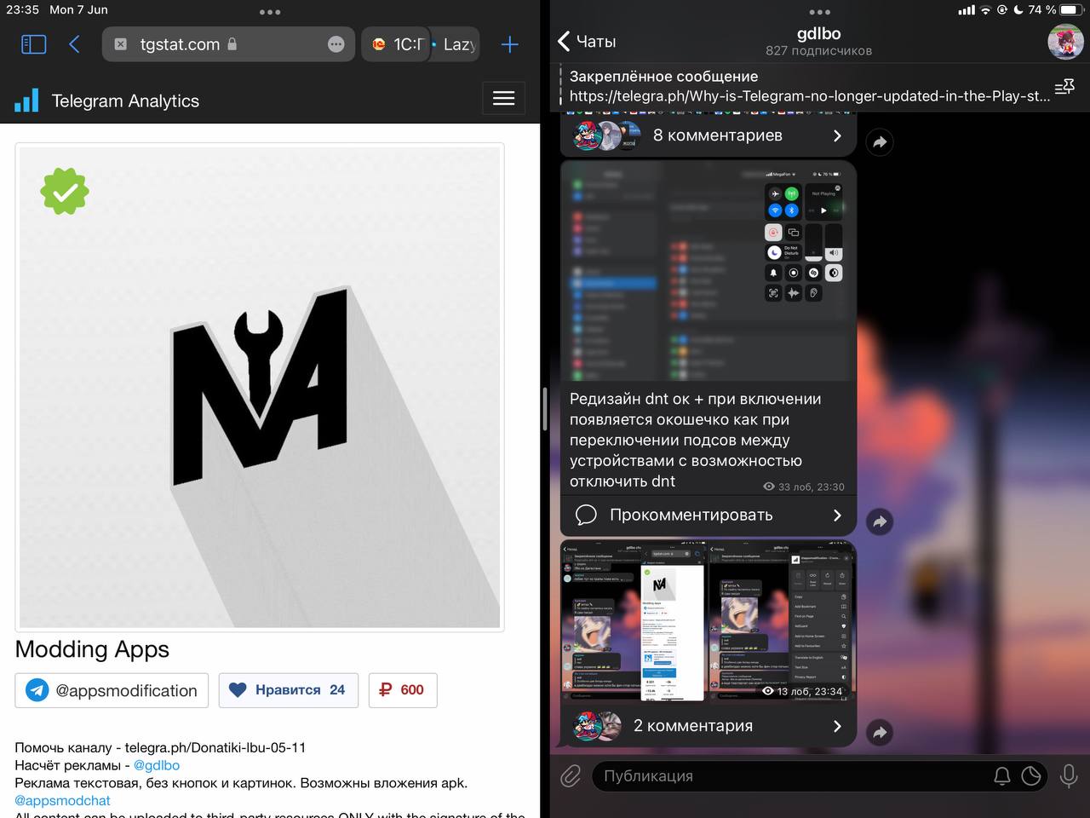The width and height of the screenshot is (1090, 818).
Task: Switch to the 1C tab
Action: (x=397, y=44)
